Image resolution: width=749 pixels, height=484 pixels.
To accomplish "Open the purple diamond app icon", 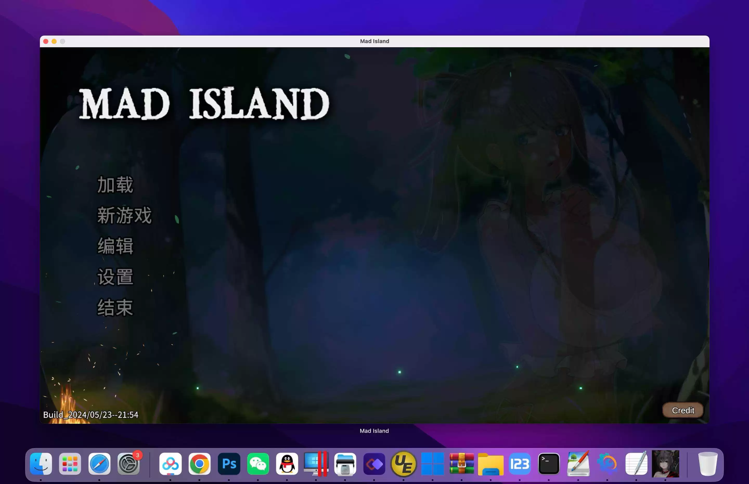I will tap(374, 464).
